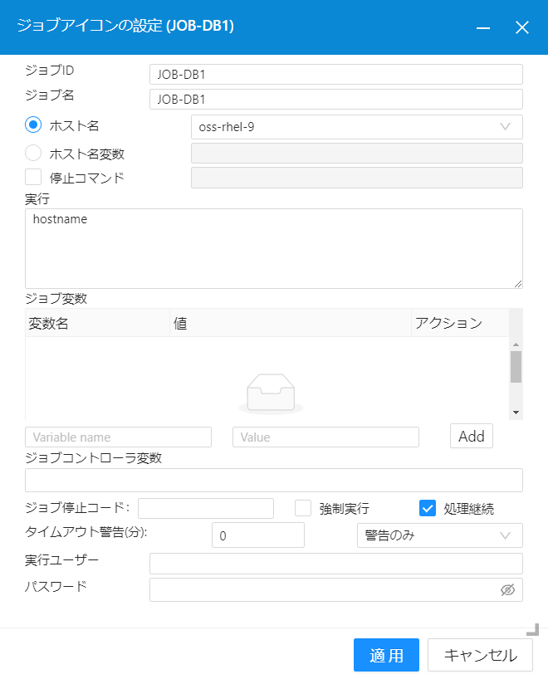This screenshot has width=548, height=679.
Task: Click the scrollbar down arrow in the variable table
Action: click(x=516, y=411)
